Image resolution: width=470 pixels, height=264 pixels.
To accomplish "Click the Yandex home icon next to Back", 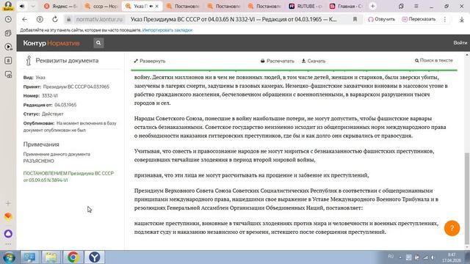I will click(x=40, y=19).
